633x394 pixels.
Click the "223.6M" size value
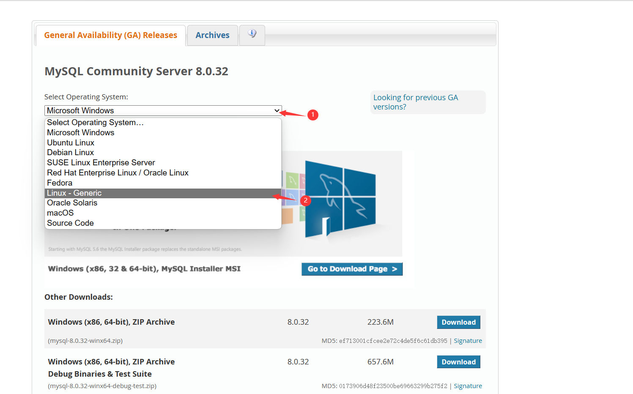380,322
